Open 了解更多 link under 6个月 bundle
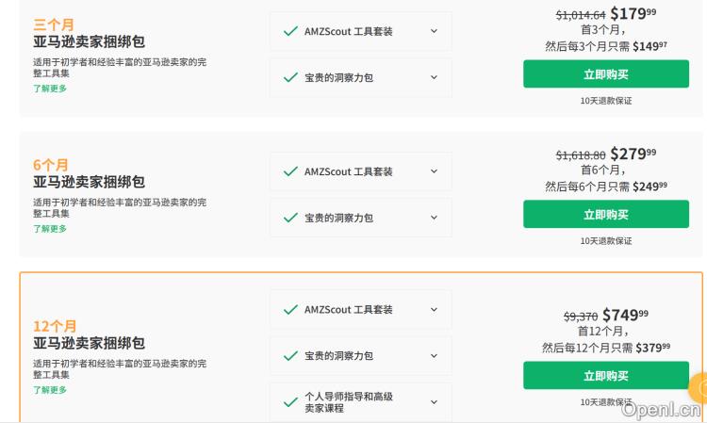Screen dimensions: 707x423 pos(50,229)
